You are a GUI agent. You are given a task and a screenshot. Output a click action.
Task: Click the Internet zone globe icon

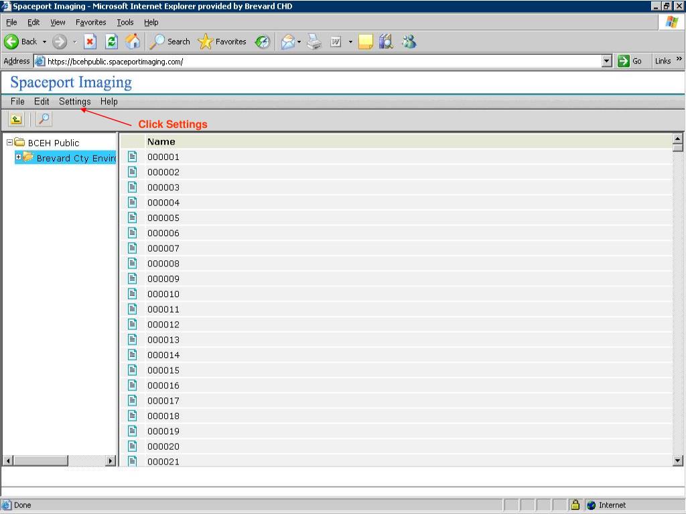click(x=591, y=505)
